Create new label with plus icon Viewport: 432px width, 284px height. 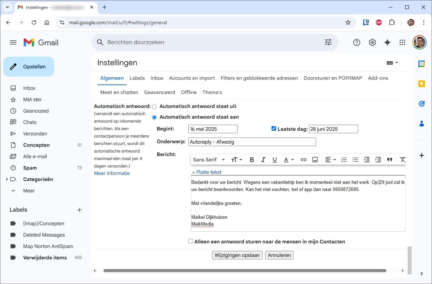pos(80,210)
